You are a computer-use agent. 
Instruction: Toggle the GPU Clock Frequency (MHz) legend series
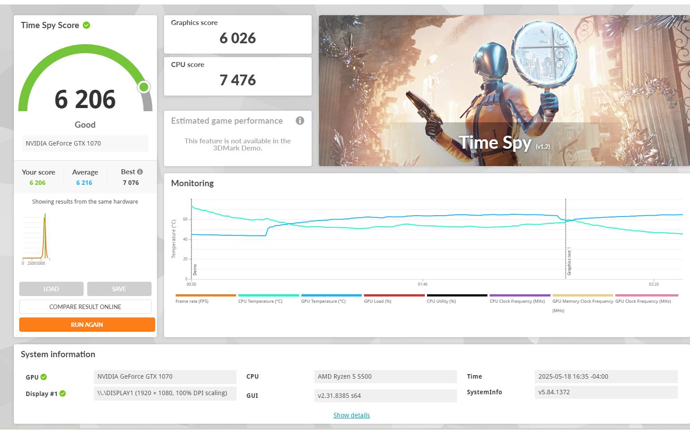pyautogui.click(x=647, y=298)
